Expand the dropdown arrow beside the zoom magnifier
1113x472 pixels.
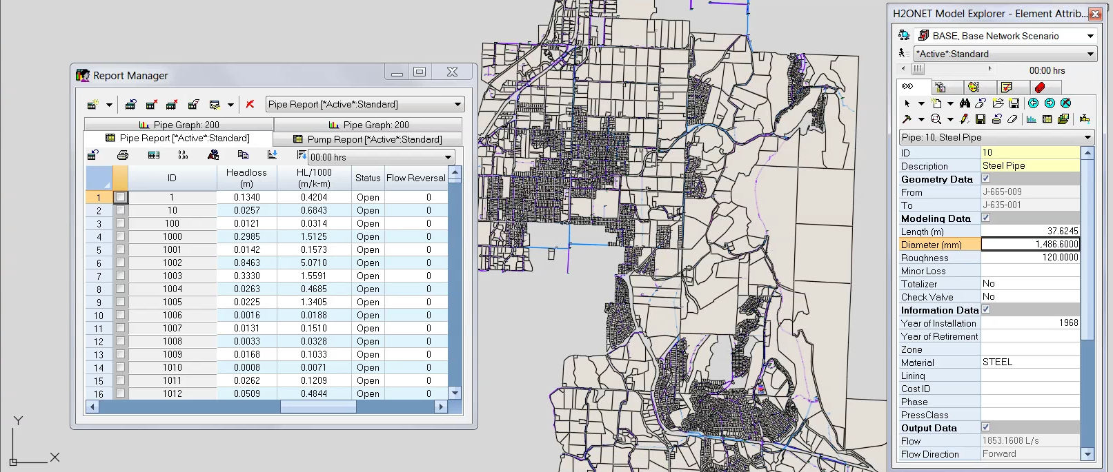pos(950,120)
